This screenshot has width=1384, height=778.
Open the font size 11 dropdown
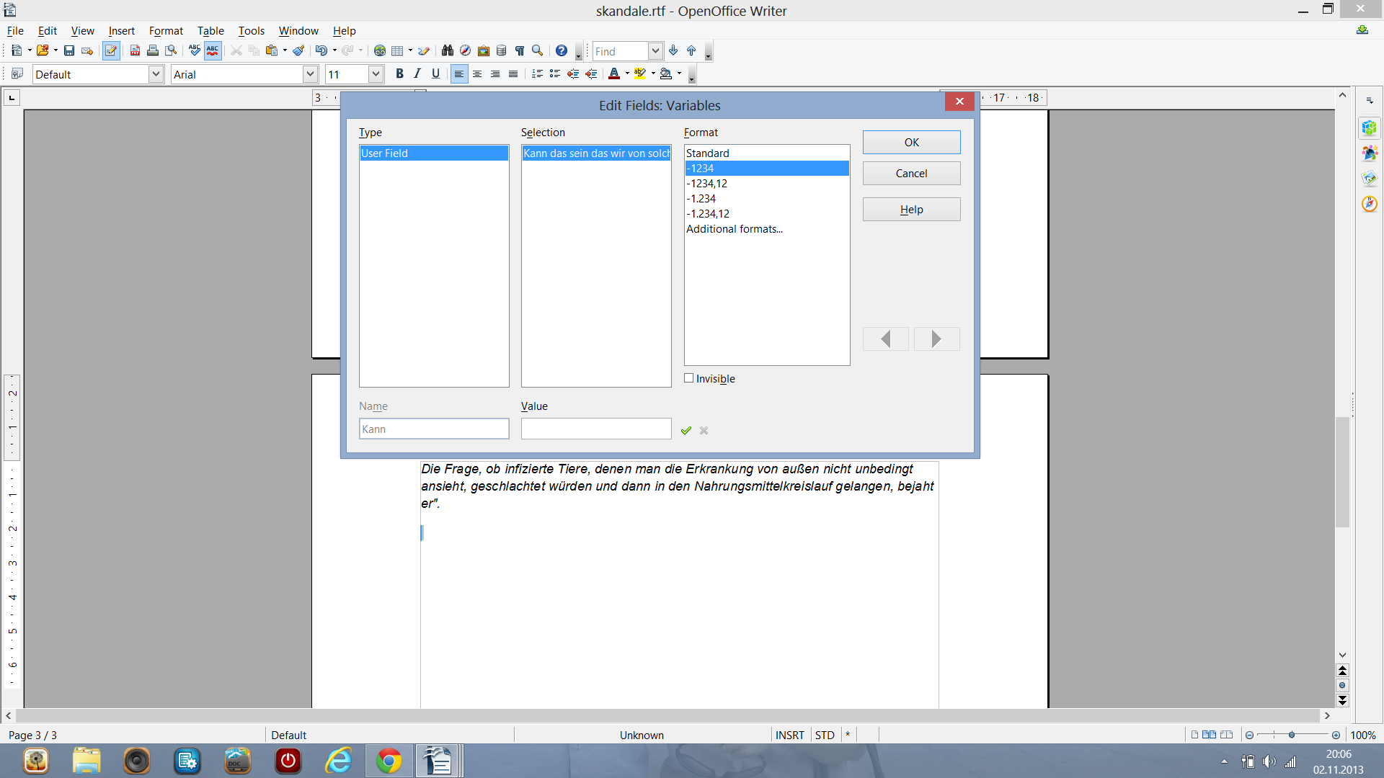click(375, 73)
